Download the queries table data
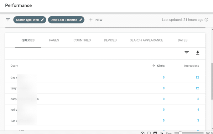This screenshot has height=134, width=213. pyautogui.click(x=198, y=53)
